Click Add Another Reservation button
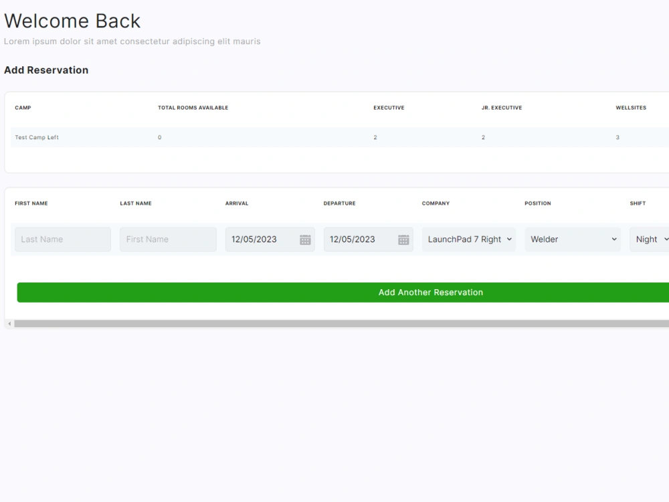669x502 pixels. point(343,292)
